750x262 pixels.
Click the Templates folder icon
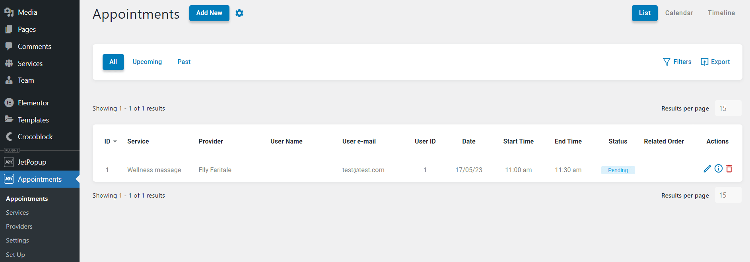click(9, 119)
